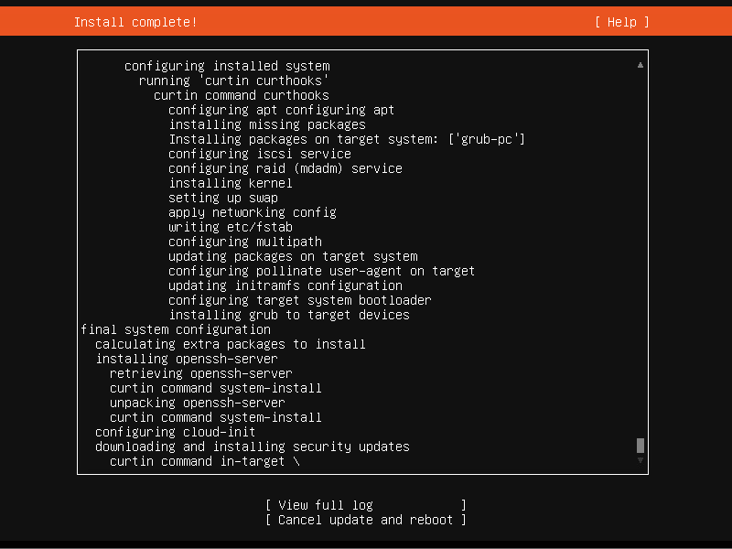
Task: Select the 'installing kernel' log entry
Action: (231, 183)
